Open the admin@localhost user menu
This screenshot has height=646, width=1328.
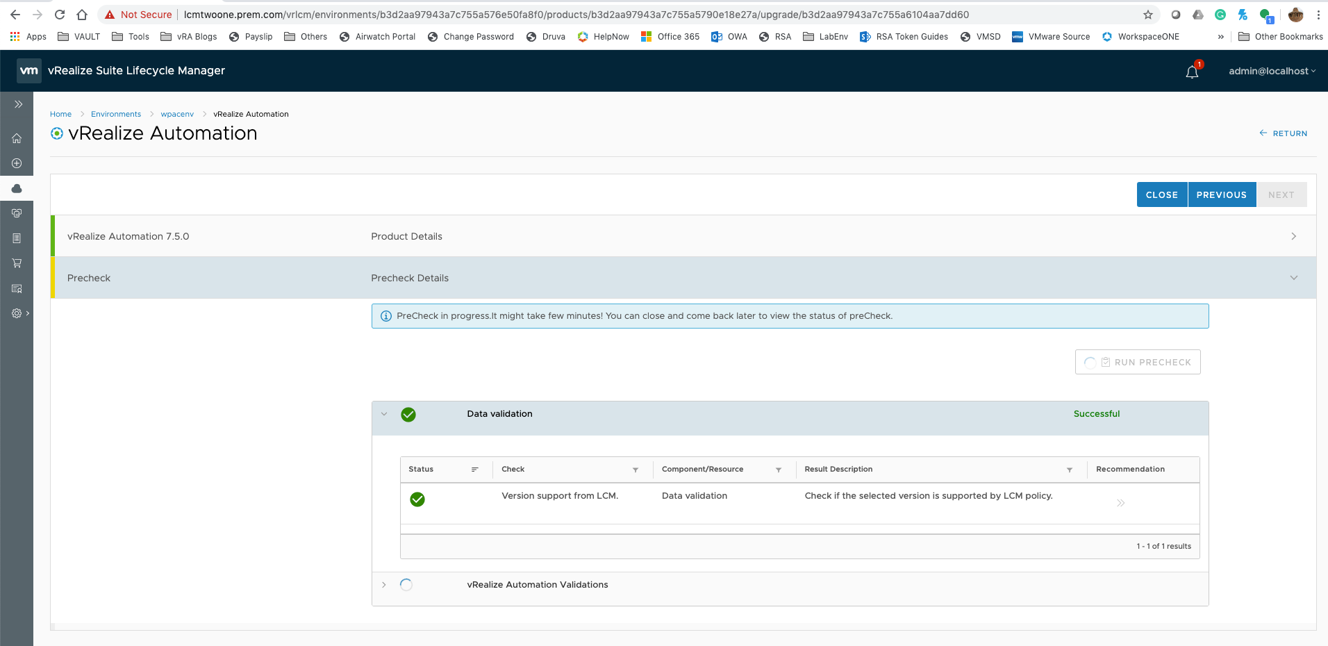click(1272, 71)
